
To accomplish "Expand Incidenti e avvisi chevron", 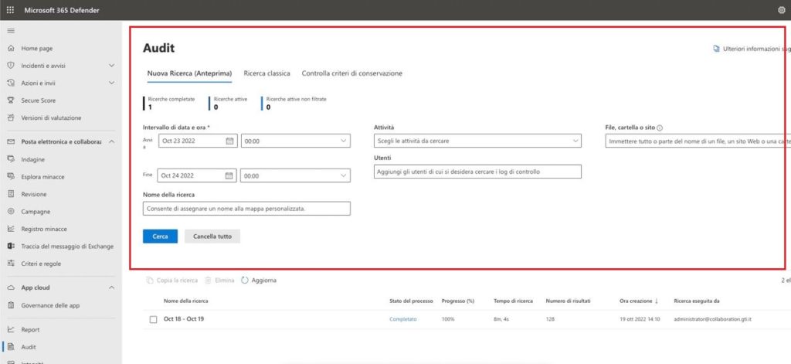I will (x=111, y=66).
